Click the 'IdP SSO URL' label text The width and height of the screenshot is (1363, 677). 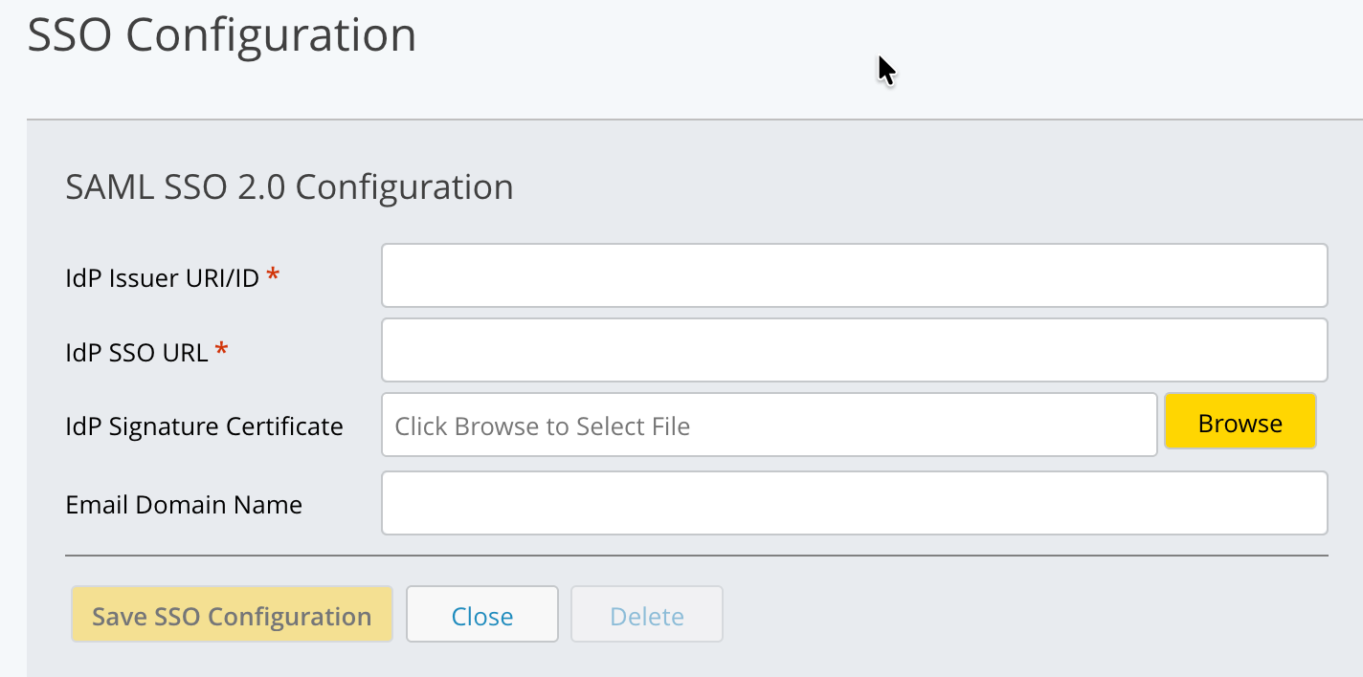point(137,353)
